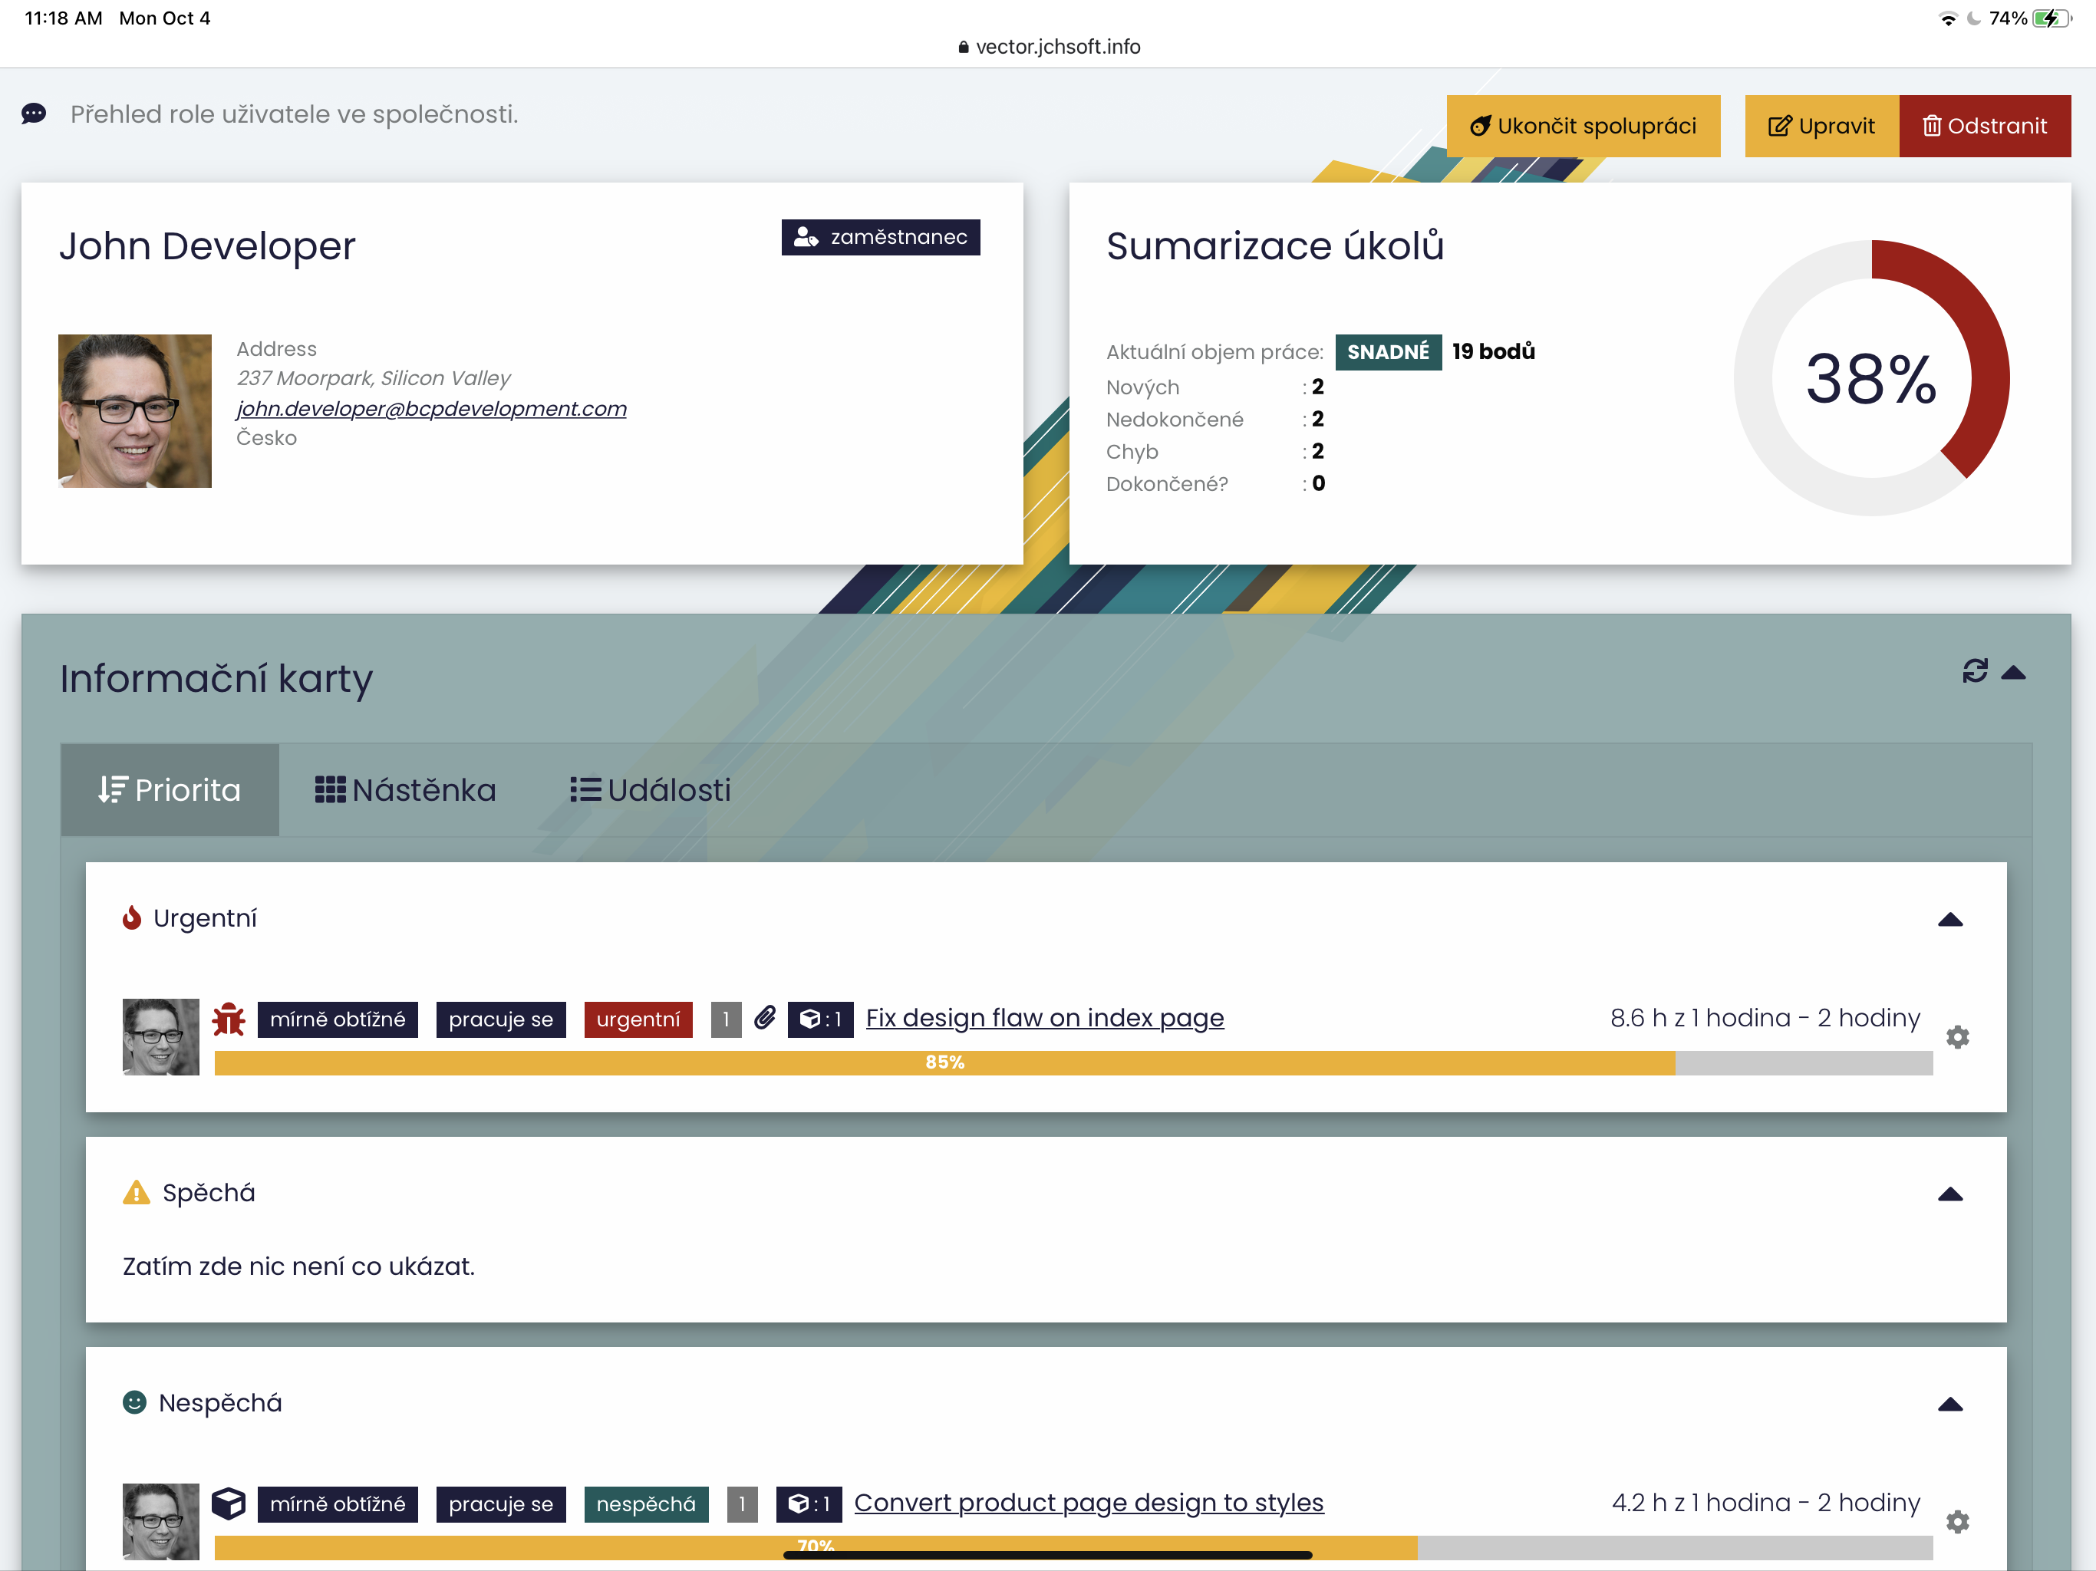Click the refresh icon in Informační karty

[x=1974, y=671]
